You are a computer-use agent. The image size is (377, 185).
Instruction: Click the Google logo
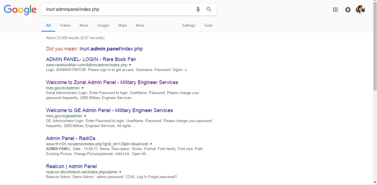tap(20, 10)
